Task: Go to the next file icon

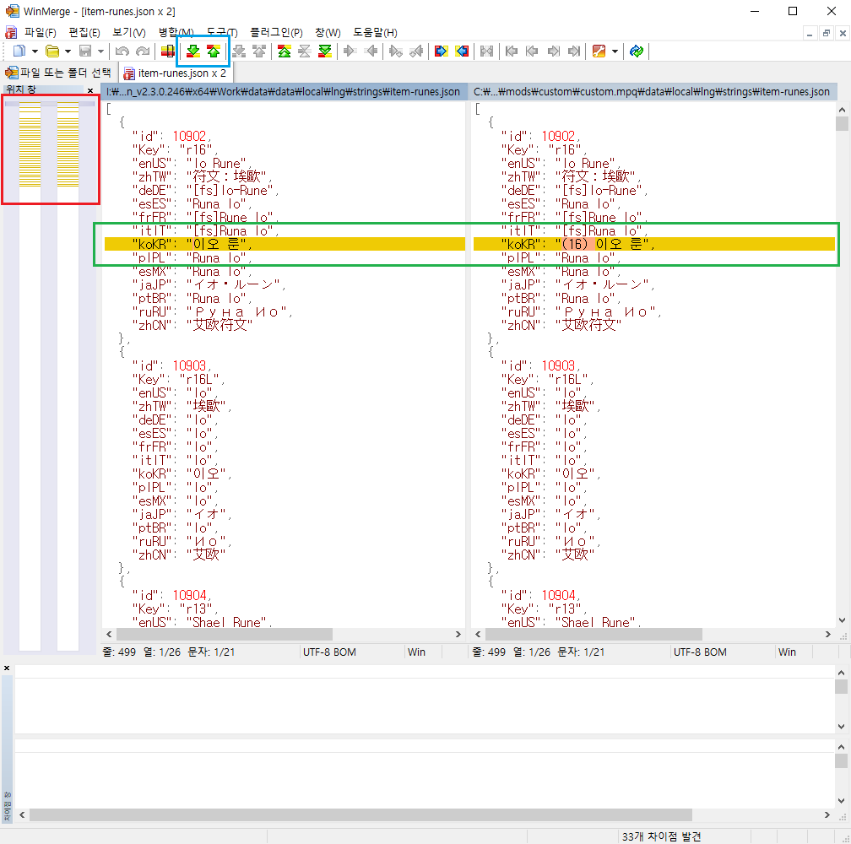Action: point(553,51)
